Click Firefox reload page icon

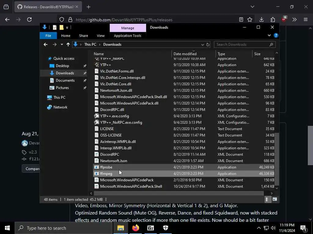point(29,19)
